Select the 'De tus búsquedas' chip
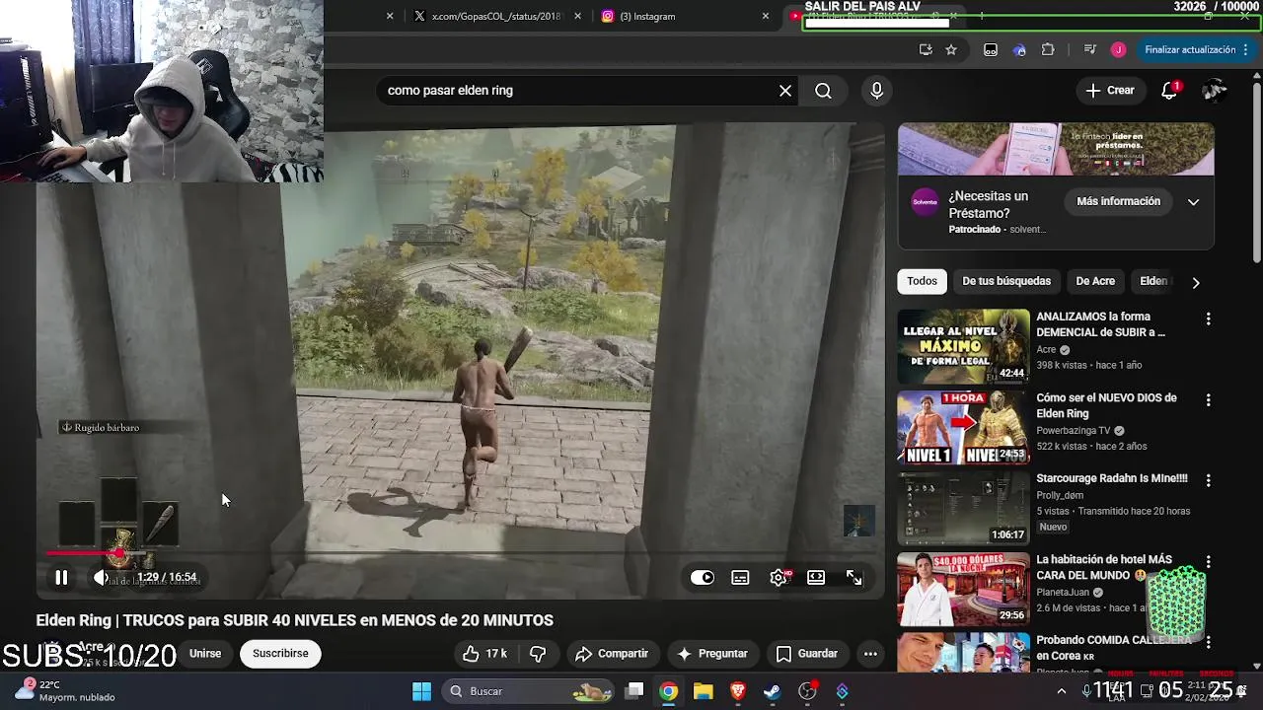Image resolution: width=1263 pixels, height=710 pixels. pyautogui.click(x=1006, y=281)
